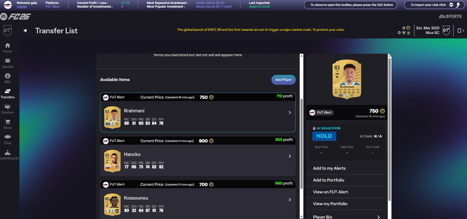This screenshot has width=467, height=219.
Task: Click the coin icon beside 700 on Kossounou row
Action: pos(211,184)
